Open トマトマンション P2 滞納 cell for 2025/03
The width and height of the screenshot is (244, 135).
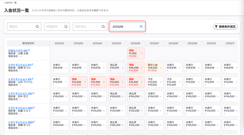[x=79, y=82]
